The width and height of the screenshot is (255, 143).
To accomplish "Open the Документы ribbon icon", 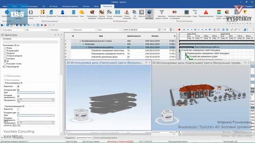I will coord(51,12).
